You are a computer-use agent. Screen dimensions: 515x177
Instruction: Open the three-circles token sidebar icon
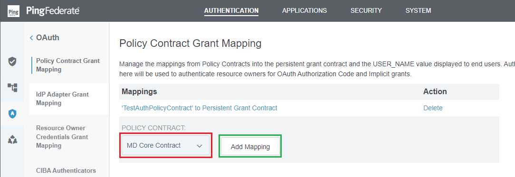pos(12,140)
